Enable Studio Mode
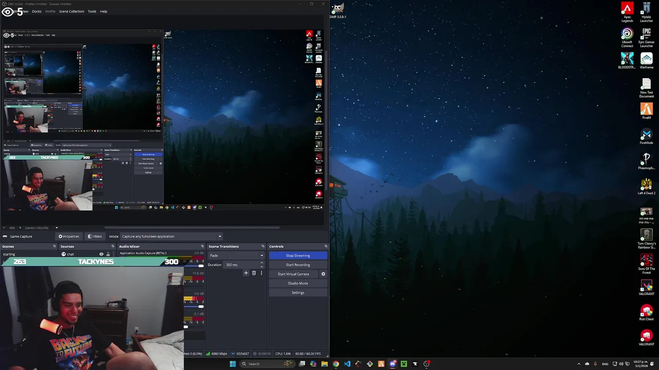The height and width of the screenshot is (370, 659). pos(298,283)
